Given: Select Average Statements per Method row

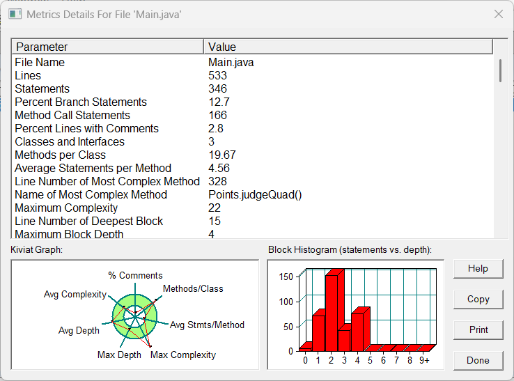Looking at the screenshot, I should coord(252,168).
